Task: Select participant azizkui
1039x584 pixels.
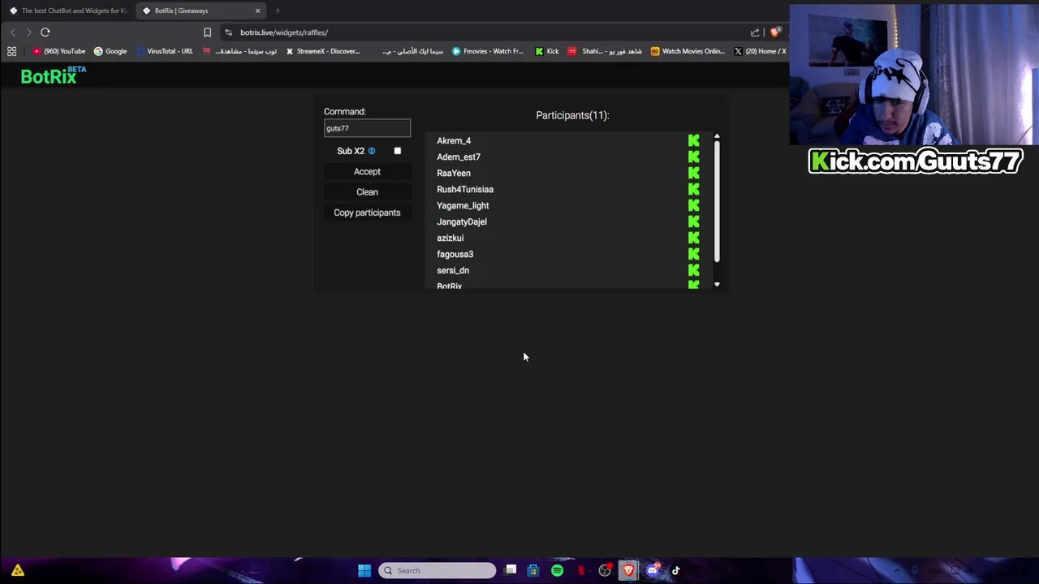Action: click(451, 238)
